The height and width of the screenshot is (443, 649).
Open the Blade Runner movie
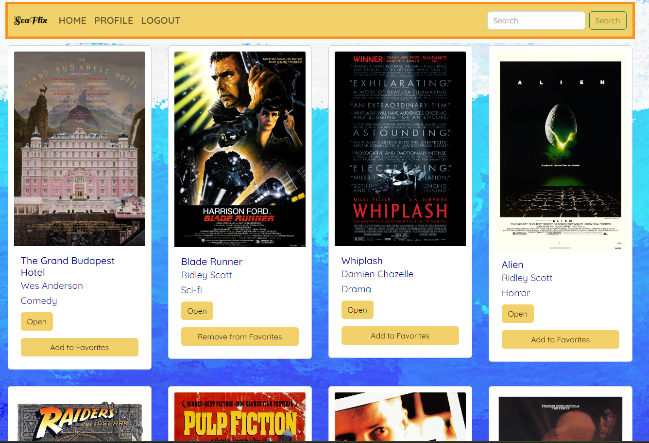[197, 311]
